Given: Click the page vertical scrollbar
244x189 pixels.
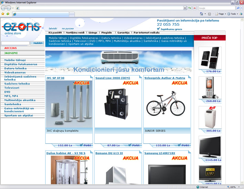Looking at the screenshot, I should pos(242,101).
